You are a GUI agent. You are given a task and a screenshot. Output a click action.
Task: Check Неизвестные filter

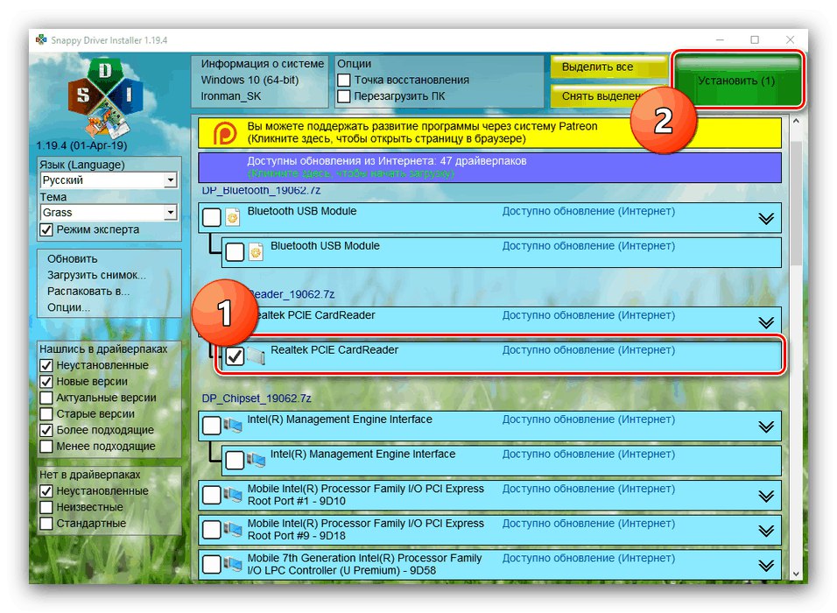point(46,507)
